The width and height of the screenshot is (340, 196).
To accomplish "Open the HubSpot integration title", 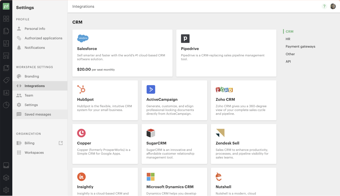I will [x=85, y=99].
